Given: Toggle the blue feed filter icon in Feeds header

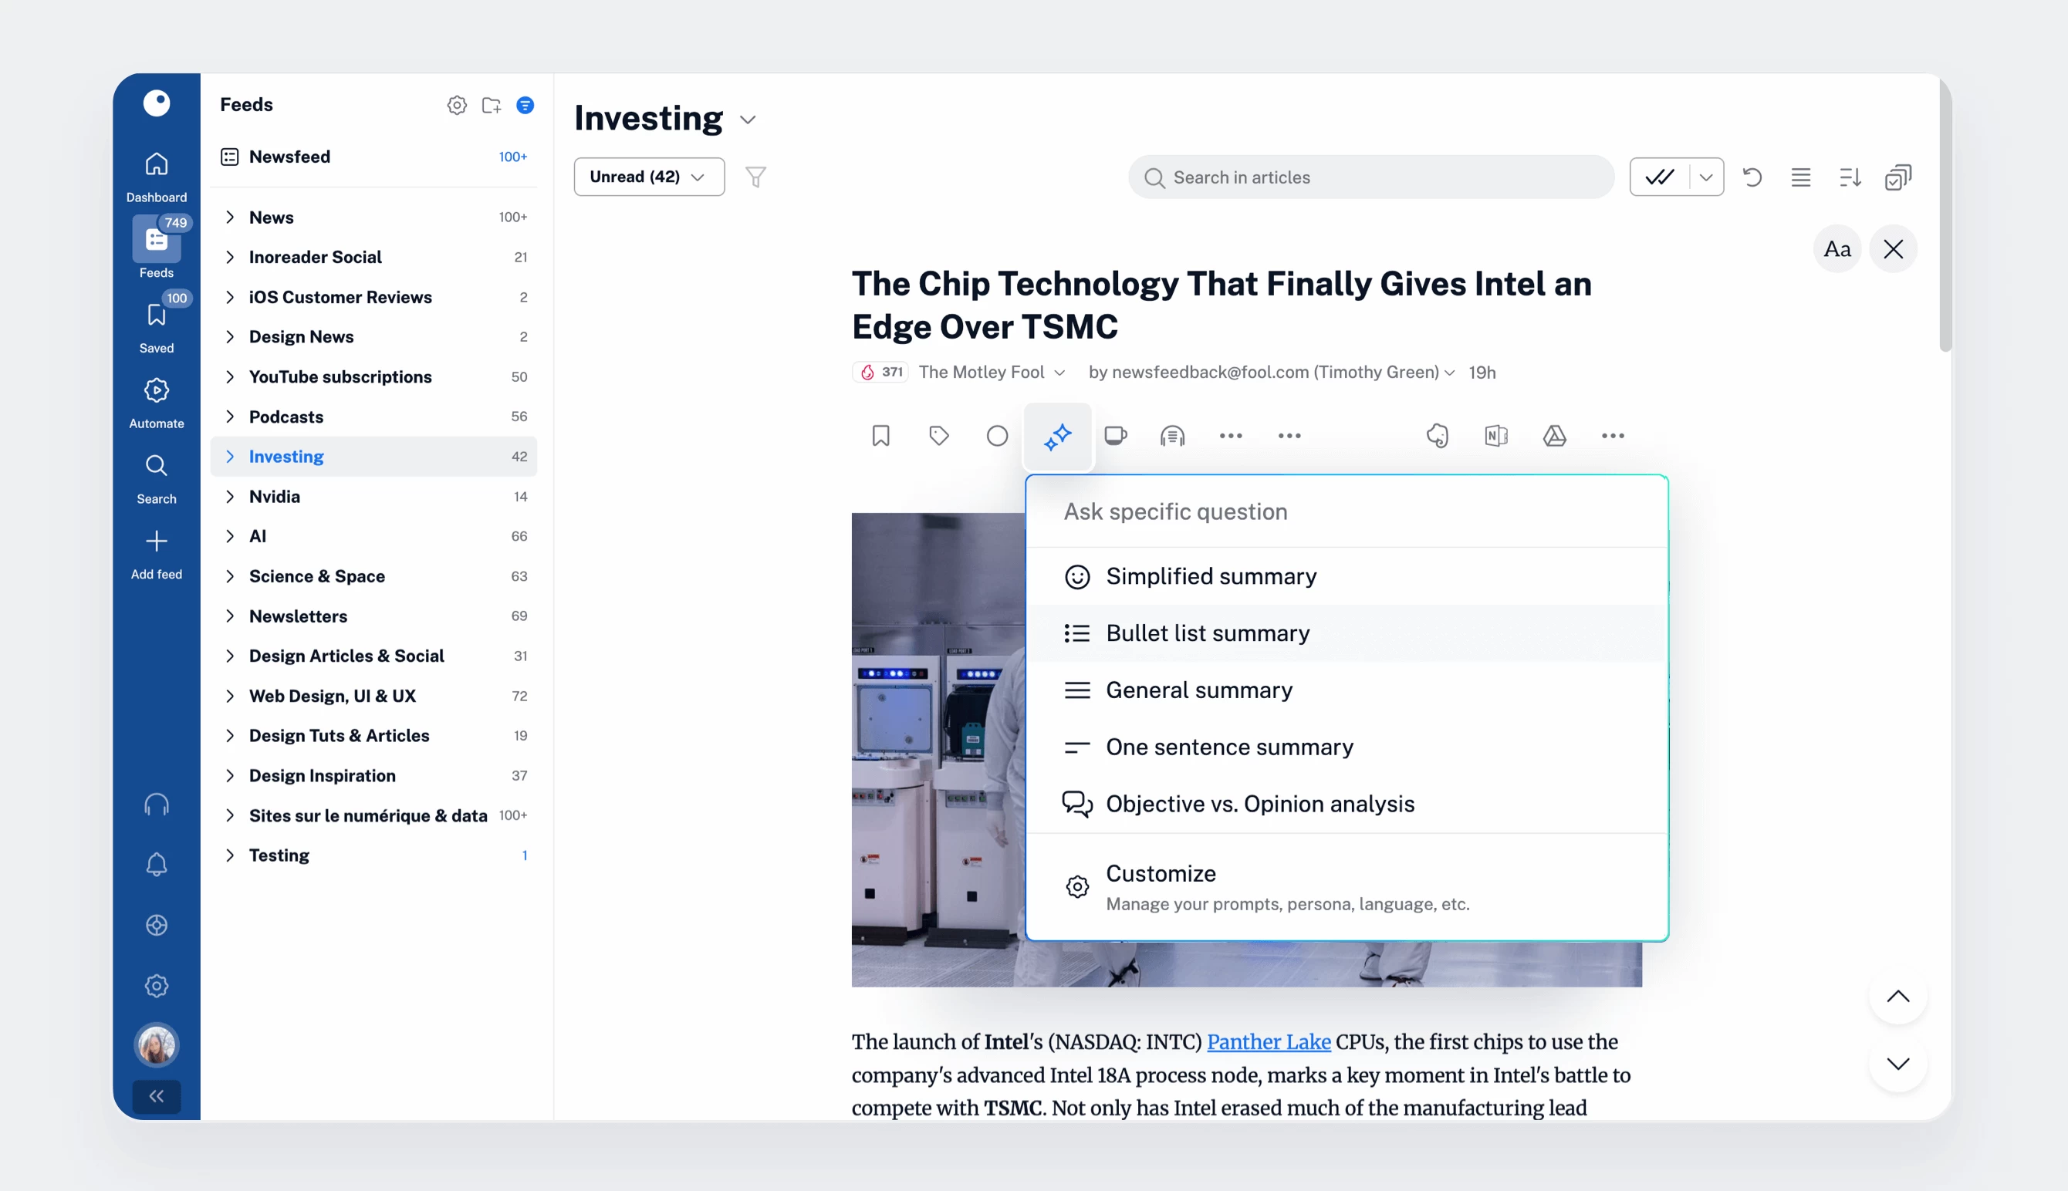Looking at the screenshot, I should point(525,106).
